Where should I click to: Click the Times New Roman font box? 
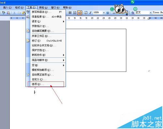[157, 13]
